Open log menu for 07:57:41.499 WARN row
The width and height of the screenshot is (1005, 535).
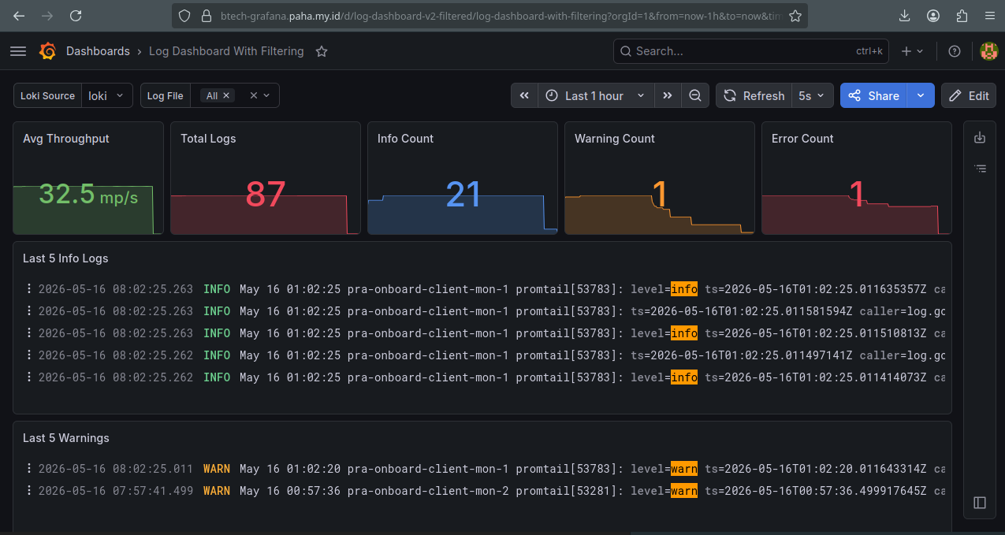(29, 491)
